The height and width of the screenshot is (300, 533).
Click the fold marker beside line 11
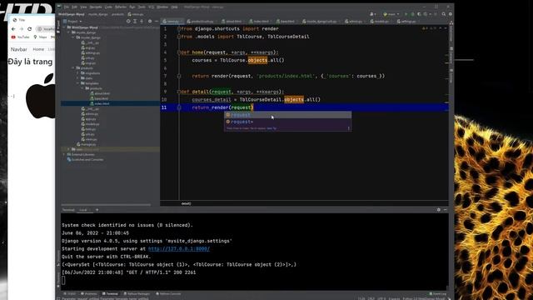point(179,107)
